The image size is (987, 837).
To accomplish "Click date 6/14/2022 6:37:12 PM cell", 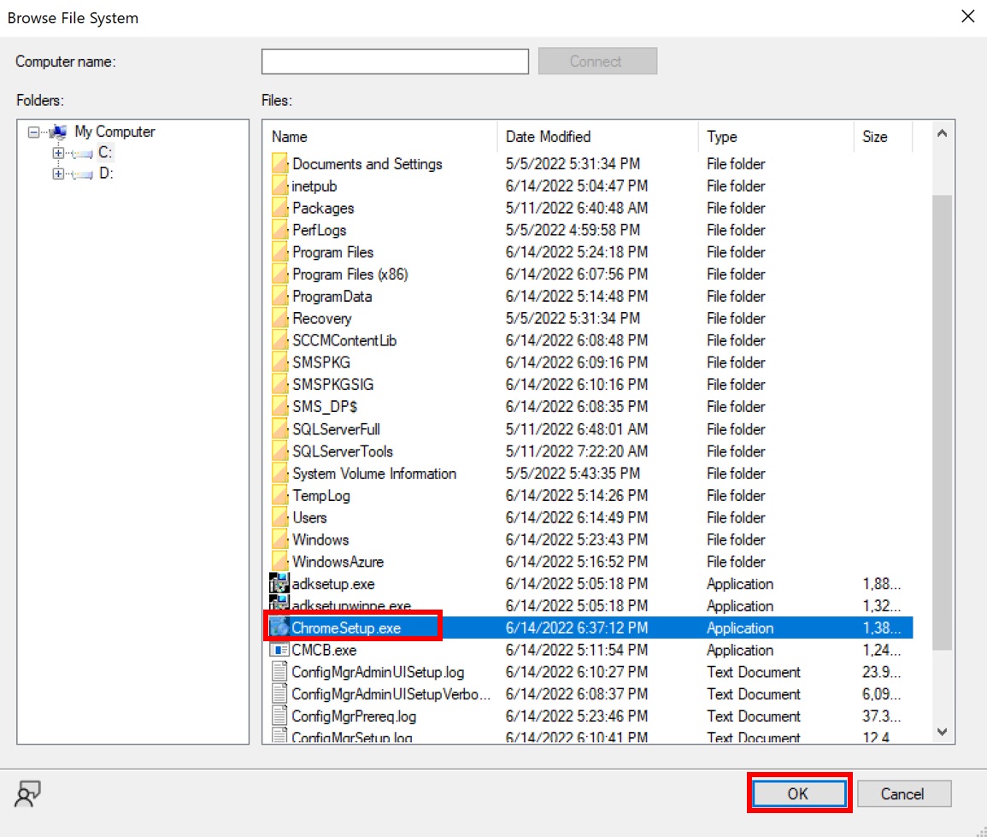I will pos(577,628).
